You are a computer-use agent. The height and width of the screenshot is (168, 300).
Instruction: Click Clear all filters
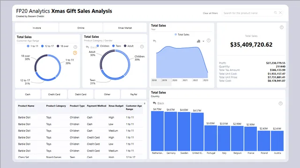pyautogui.click(x=210, y=13)
